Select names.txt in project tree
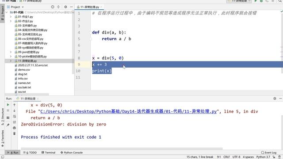The image size is (283, 159). coord(24,83)
